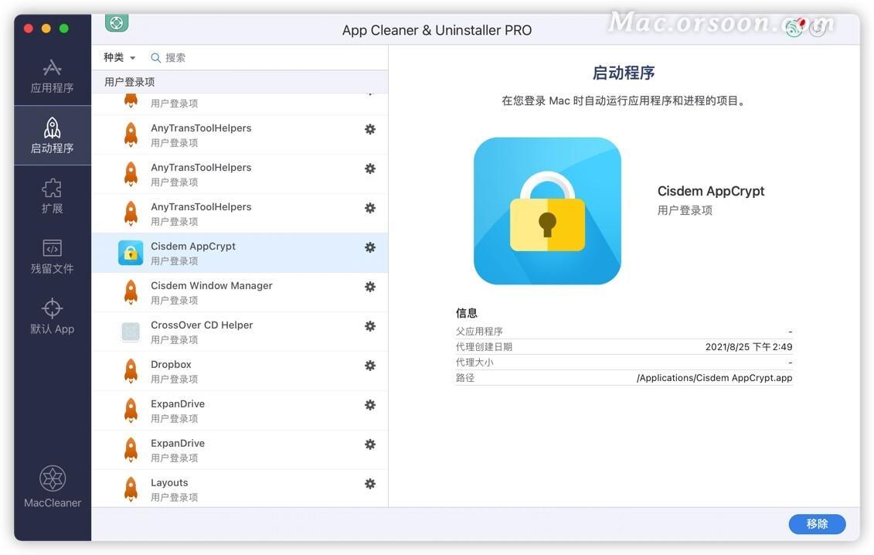Screen dimensions: 874x555
Task: Open the 种类 filter dropdown
Action: coord(117,56)
